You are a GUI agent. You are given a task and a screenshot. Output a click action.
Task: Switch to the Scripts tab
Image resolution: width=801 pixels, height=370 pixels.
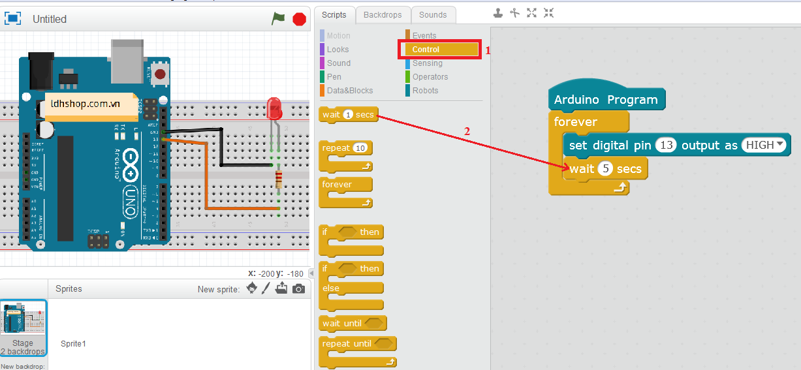(x=334, y=15)
